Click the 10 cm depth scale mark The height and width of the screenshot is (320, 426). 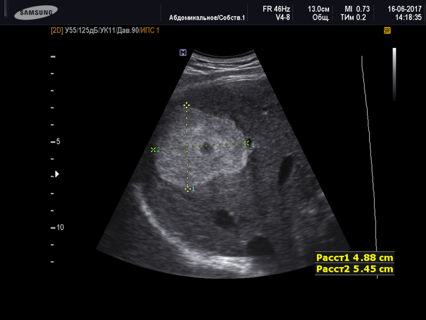pos(58,228)
